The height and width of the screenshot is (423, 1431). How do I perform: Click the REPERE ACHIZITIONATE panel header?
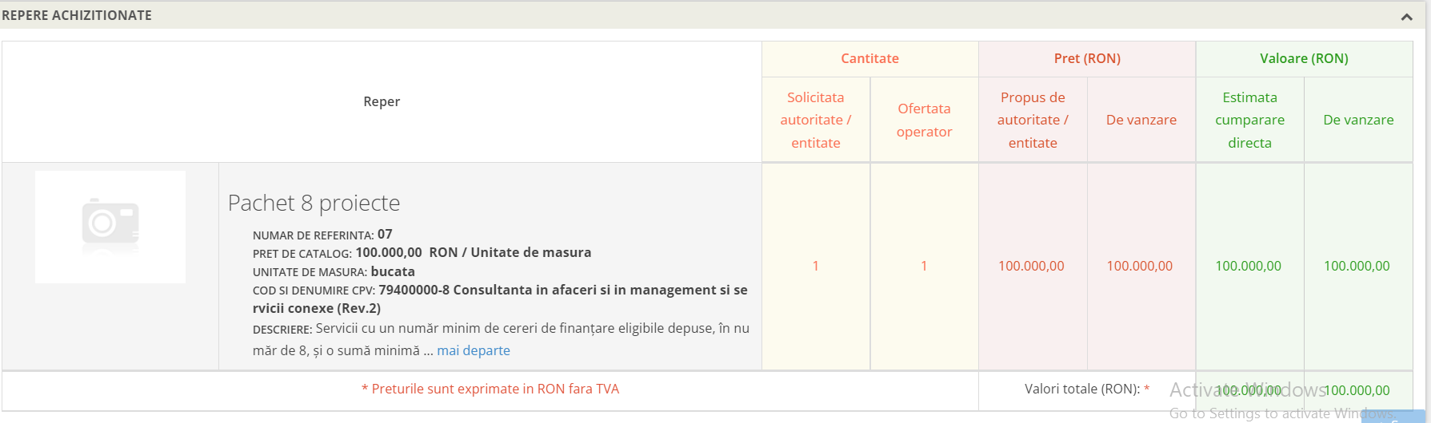pos(77,15)
